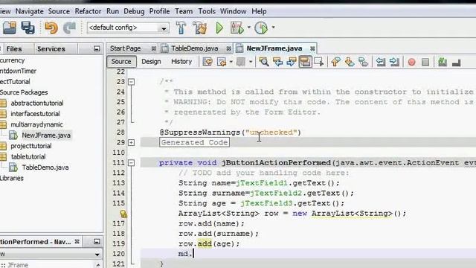Open the Refactor menu
476x268 pixels.
pyautogui.click(x=88, y=12)
